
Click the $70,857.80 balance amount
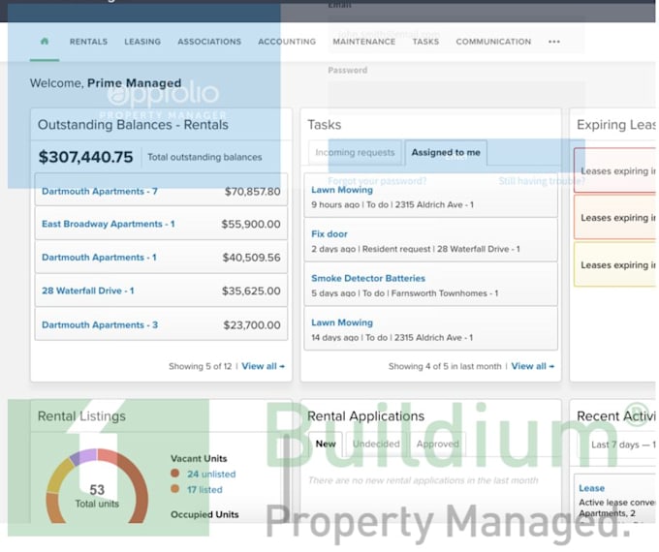(x=252, y=192)
